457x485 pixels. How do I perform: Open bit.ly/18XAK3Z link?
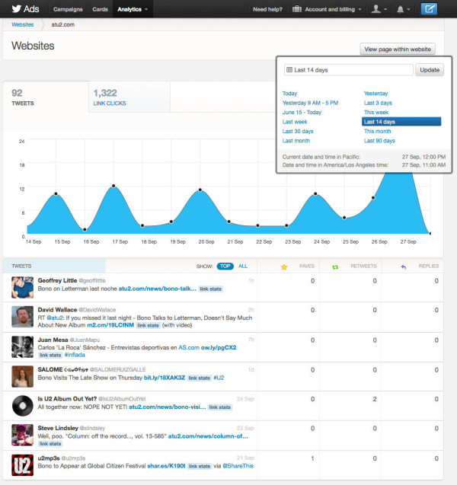[165, 378]
